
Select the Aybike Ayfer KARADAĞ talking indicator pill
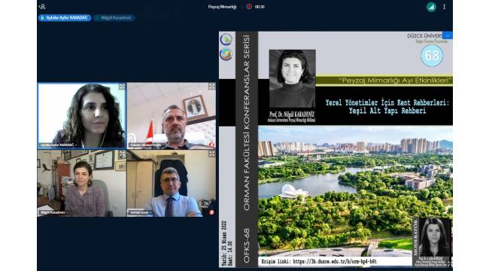click(x=65, y=18)
